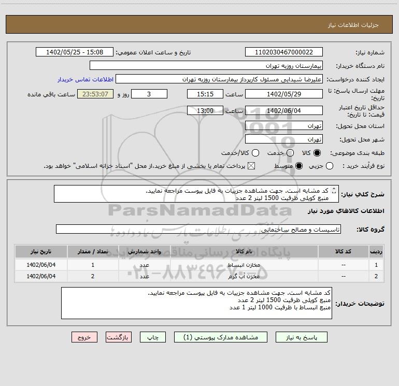The width and height of the screenshot is (399, 386).
Task: Click the delivery city field
Action: coord(284,139)
